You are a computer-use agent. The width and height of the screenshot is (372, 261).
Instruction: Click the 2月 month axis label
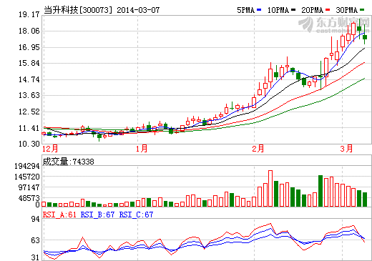point(258,149)
